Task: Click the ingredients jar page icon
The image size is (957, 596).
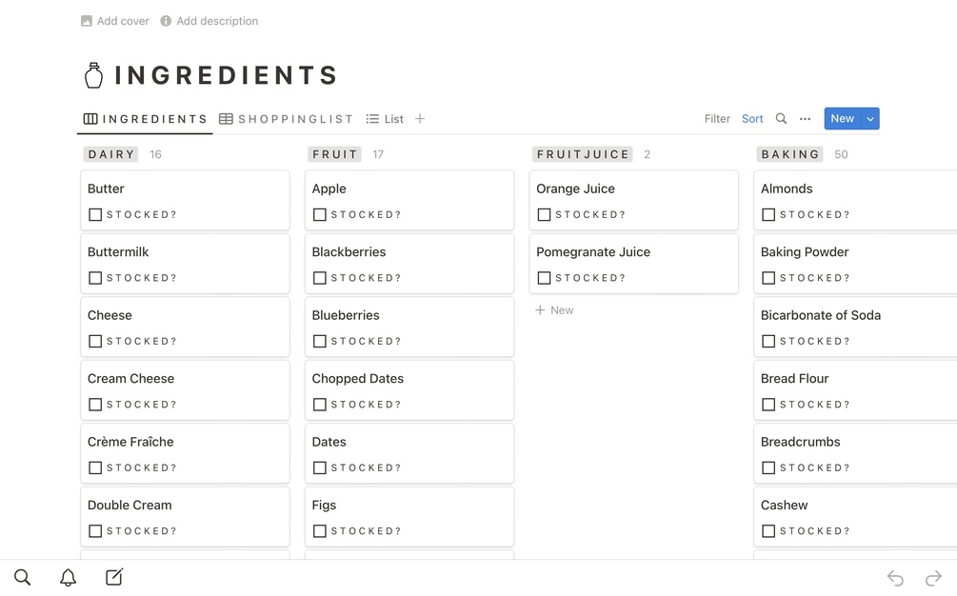Action: tap(93, 75)
